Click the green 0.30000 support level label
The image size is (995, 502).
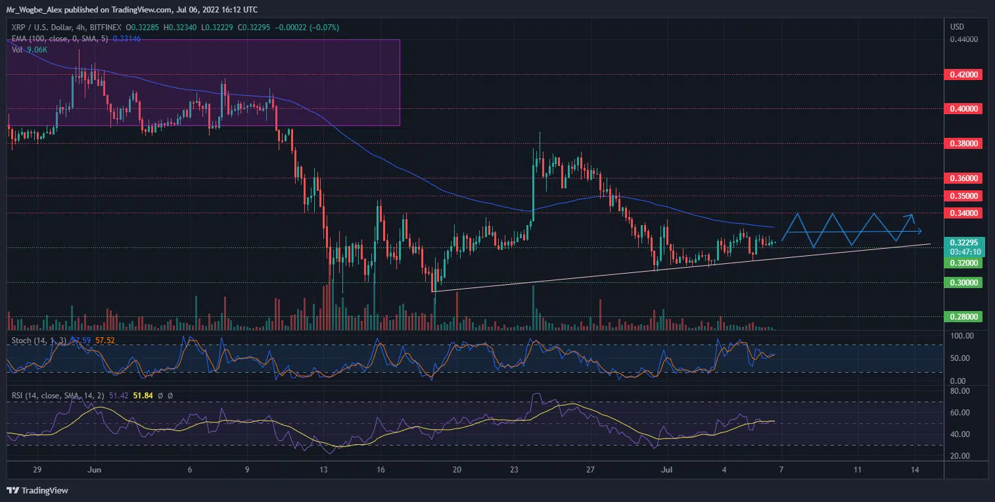coord(962,282)
